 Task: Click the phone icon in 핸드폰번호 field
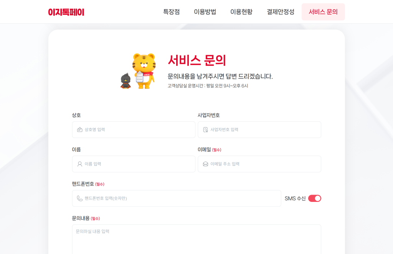pyautogui.click(x=80, y=198)
